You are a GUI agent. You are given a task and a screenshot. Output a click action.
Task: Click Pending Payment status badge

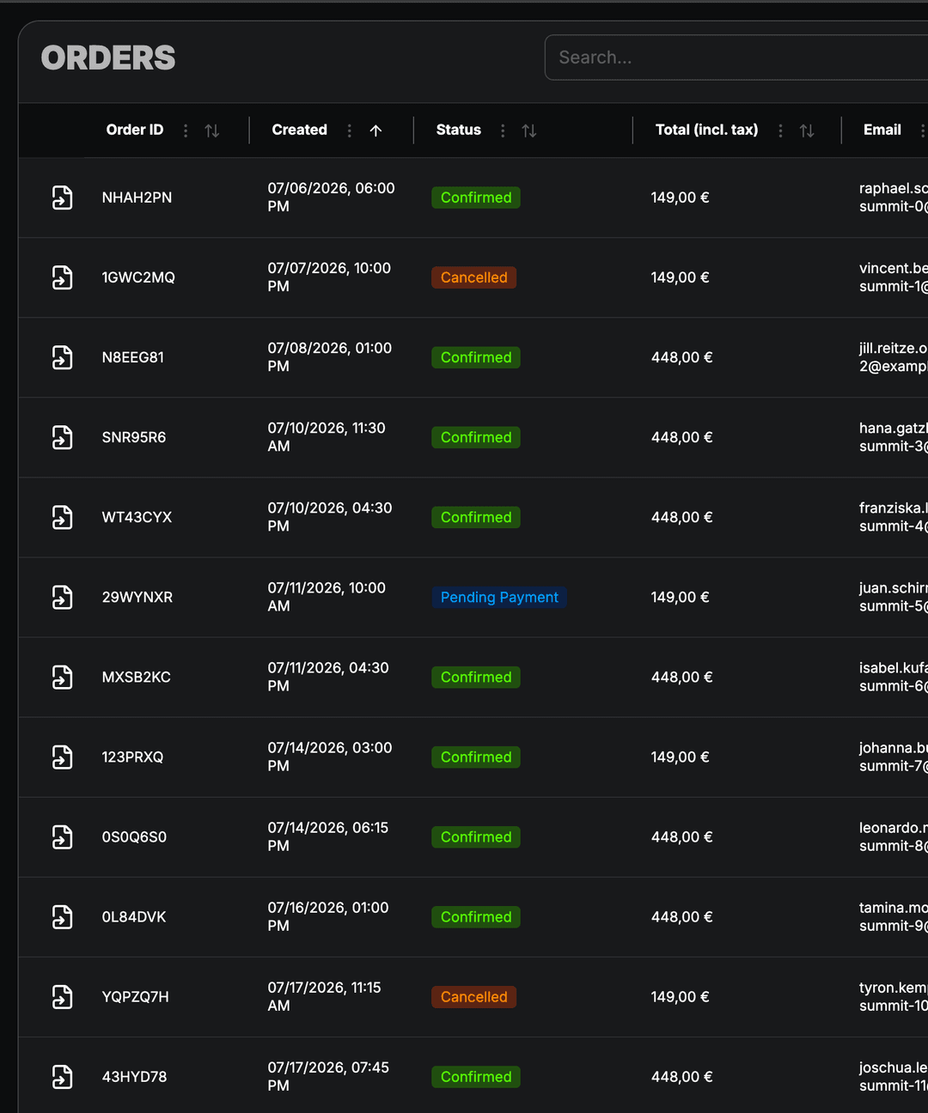tap(499, 597)
